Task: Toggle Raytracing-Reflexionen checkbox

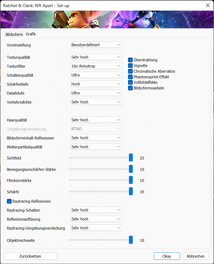Action: (x=9, y=201)
